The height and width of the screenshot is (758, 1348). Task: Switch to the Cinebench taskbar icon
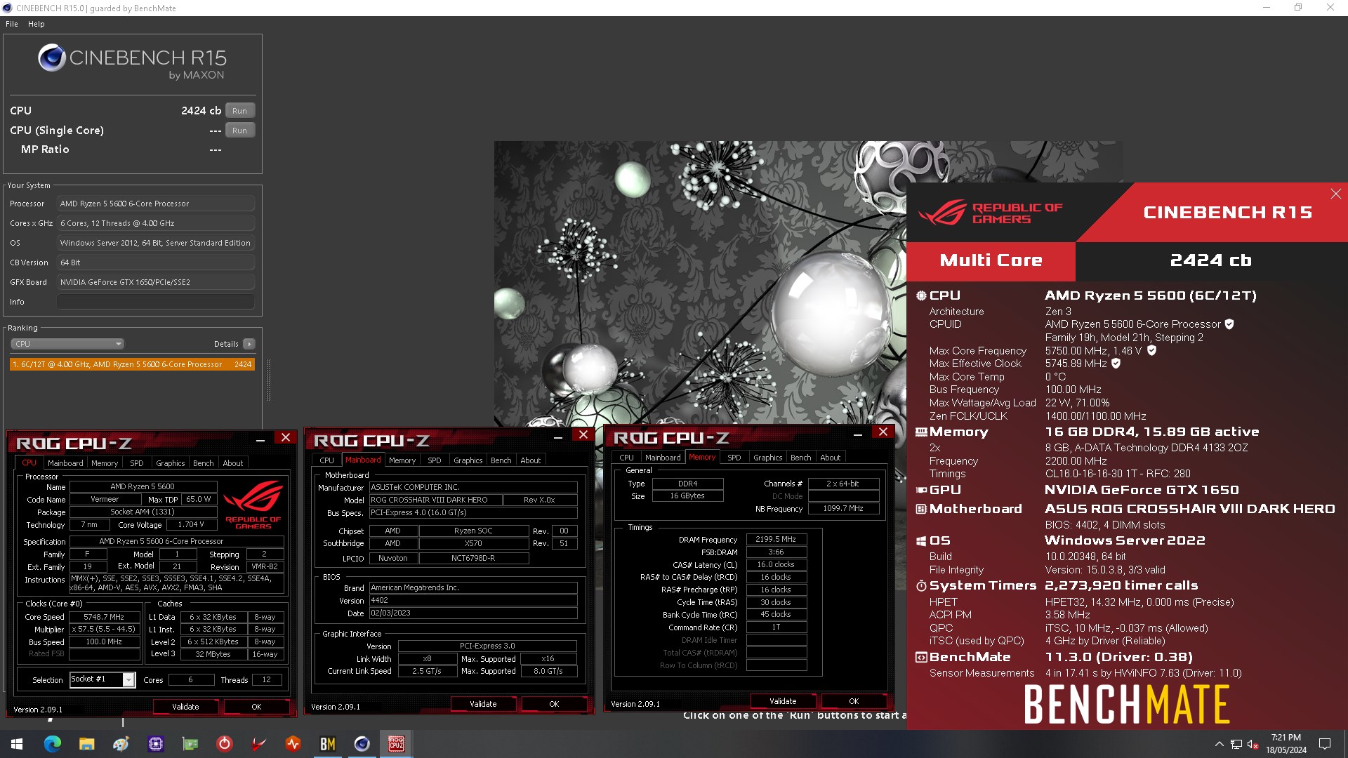[x=362, y=744]
